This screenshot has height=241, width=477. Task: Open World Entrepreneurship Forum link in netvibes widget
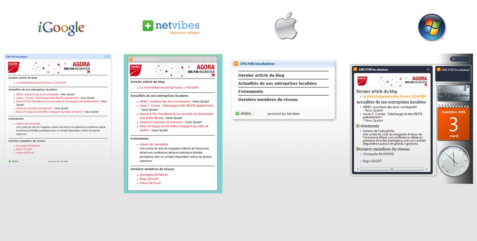pos(169,88)
